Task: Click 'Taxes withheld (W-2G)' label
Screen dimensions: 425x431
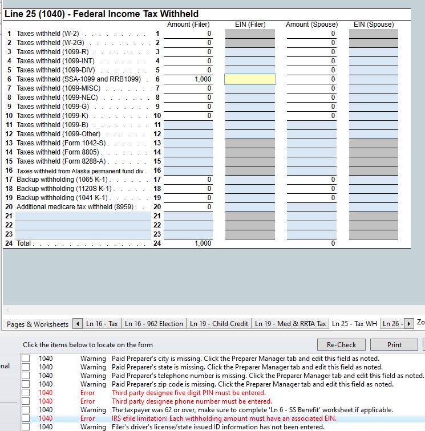Action: coord(50,43)
